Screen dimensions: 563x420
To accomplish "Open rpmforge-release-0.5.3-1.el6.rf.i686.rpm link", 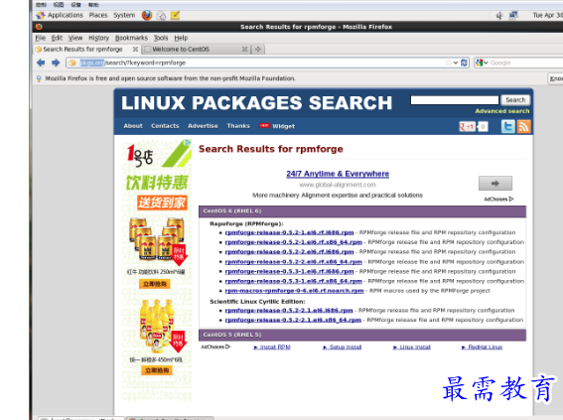I will pos(289,272).
